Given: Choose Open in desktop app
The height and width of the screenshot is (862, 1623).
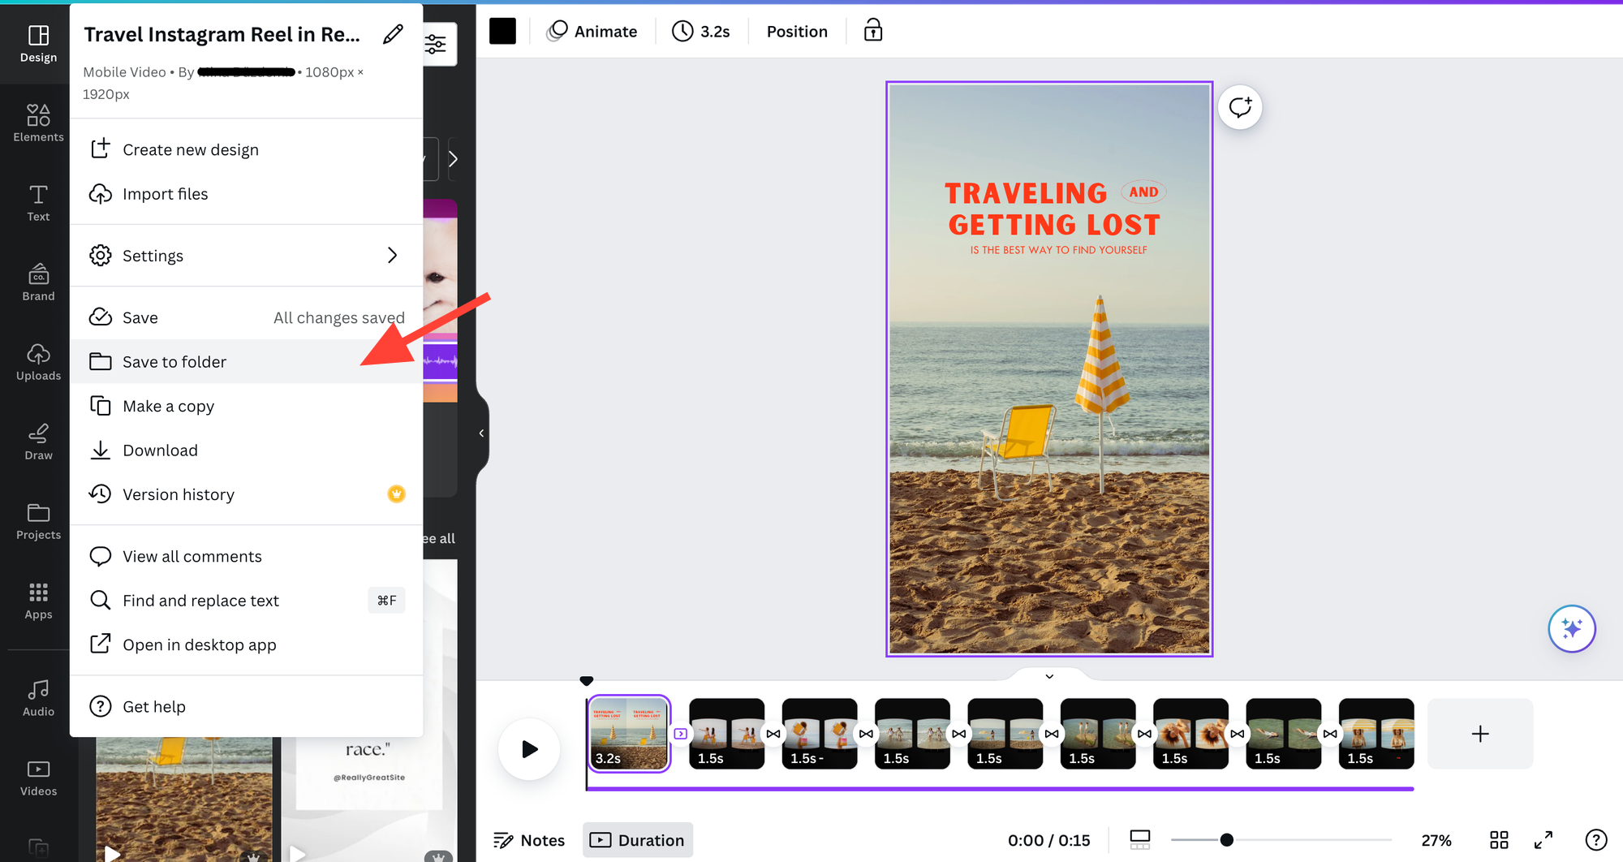Looking at the screenshot, I should (x=246, y=644).
